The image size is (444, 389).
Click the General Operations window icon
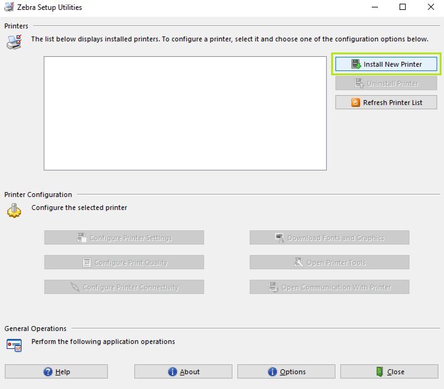coord(14,345)
